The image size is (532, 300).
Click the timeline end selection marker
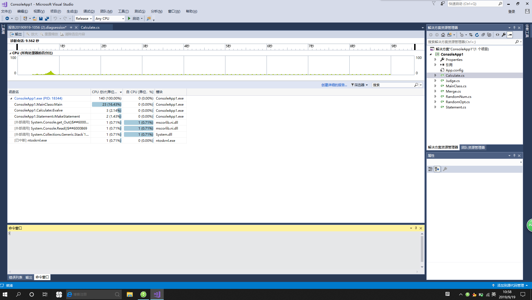click(x=415, y=47)
